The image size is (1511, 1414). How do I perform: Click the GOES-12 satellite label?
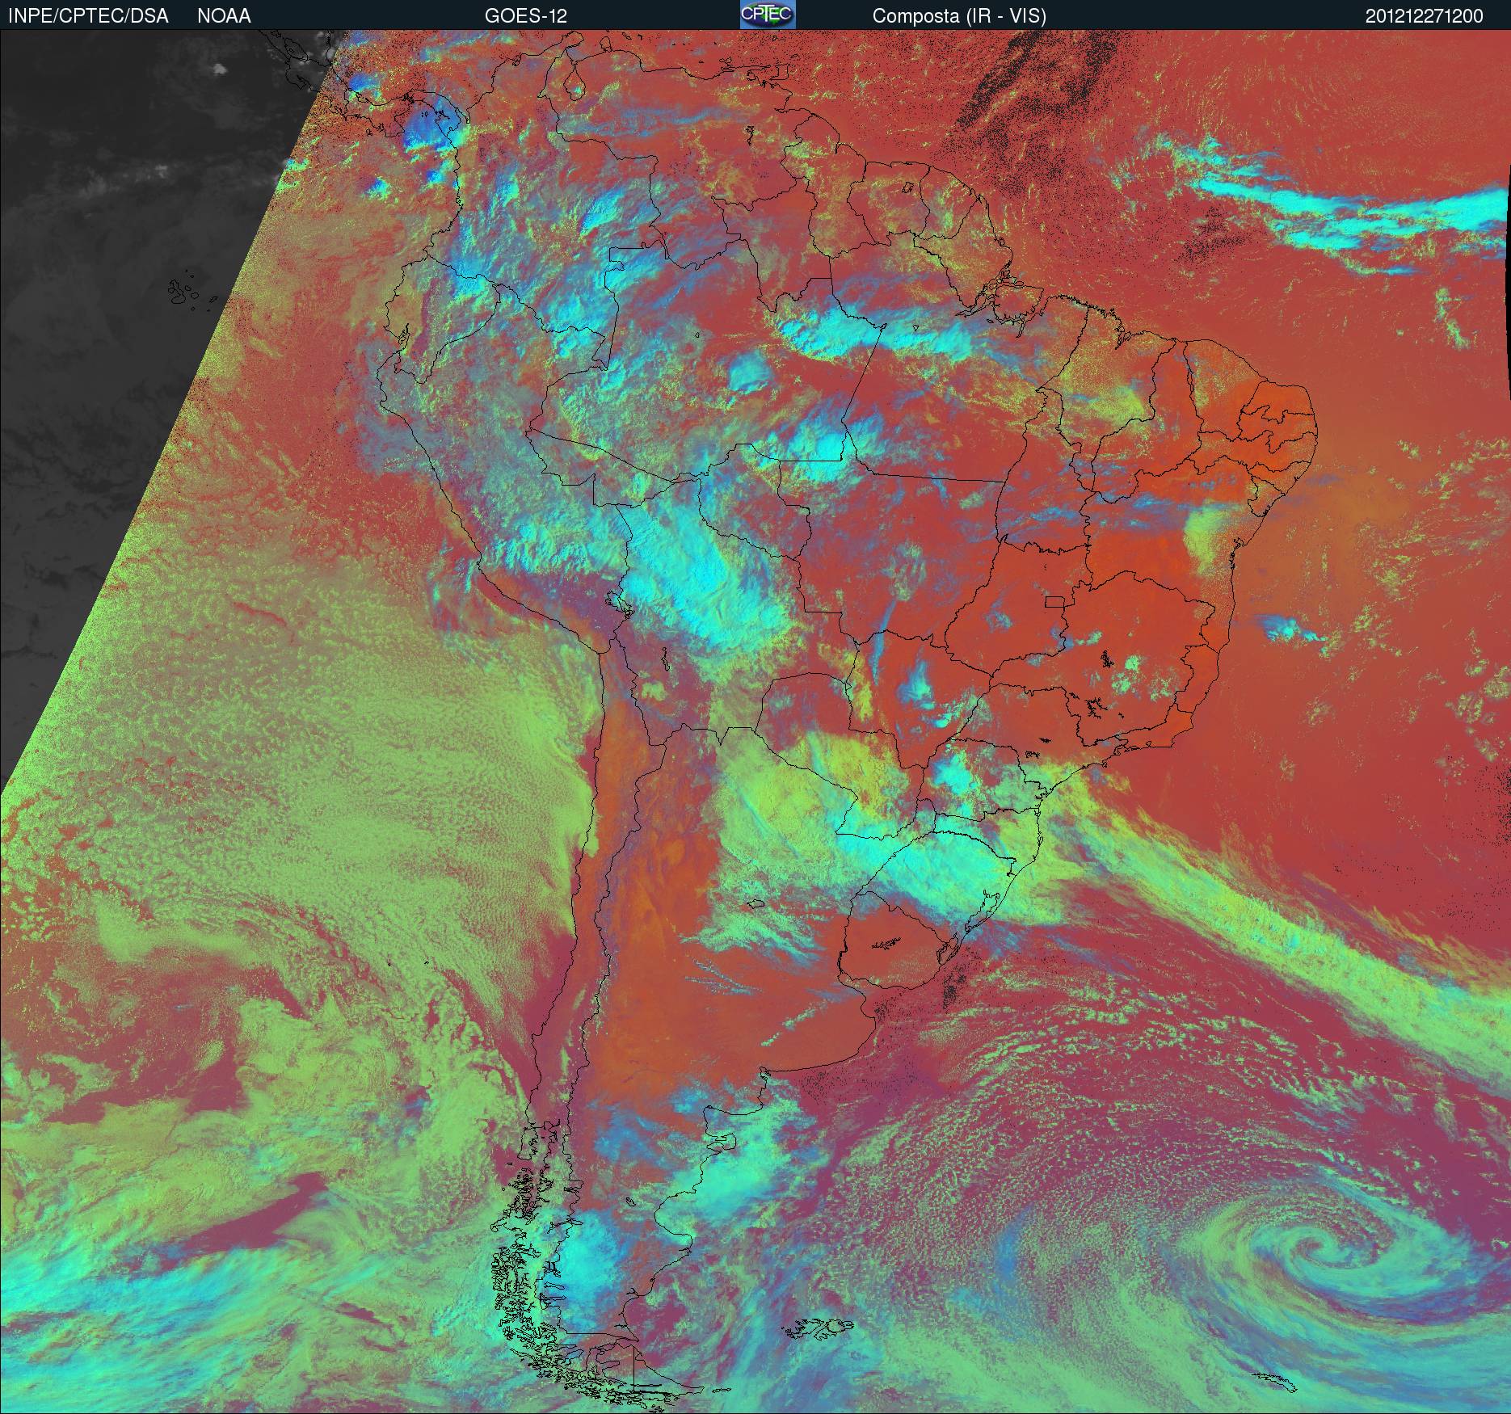[526, 16]
